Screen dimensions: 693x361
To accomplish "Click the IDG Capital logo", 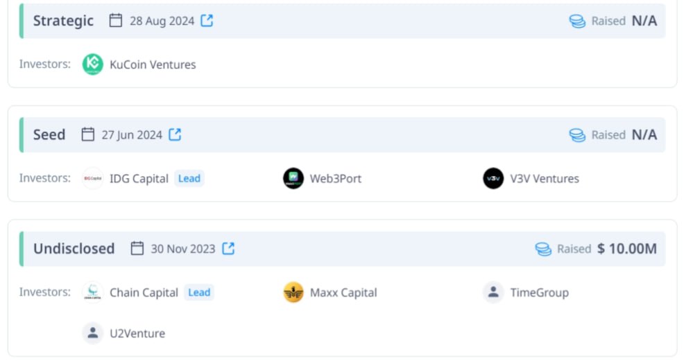I will coord(93,178).
